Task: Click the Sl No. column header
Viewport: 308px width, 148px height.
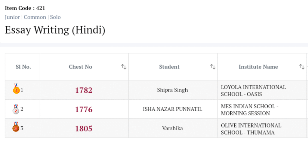Action: [23, 67]
